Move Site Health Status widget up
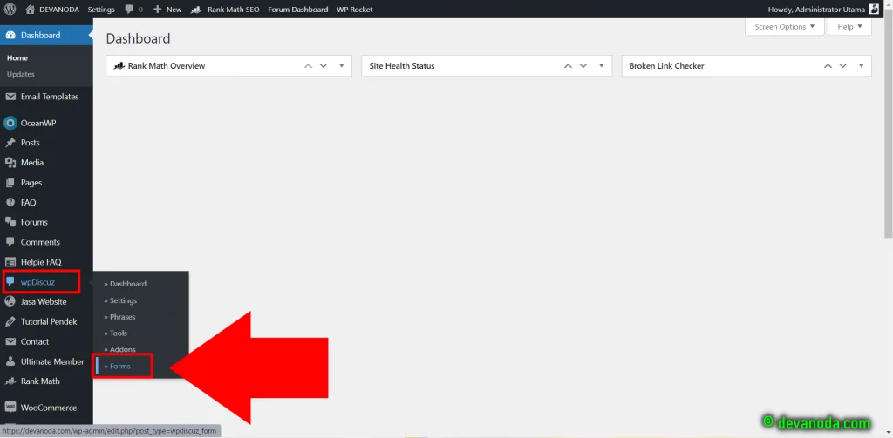893x438 pixels. tap(568, 66)
